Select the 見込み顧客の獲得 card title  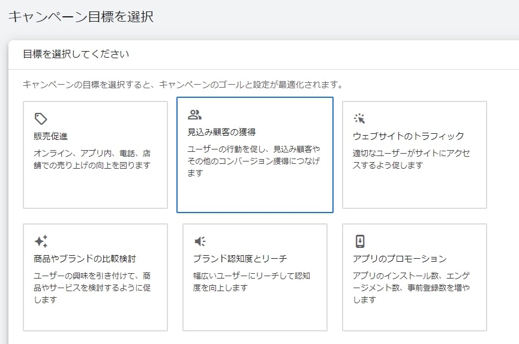pos(221,132)
